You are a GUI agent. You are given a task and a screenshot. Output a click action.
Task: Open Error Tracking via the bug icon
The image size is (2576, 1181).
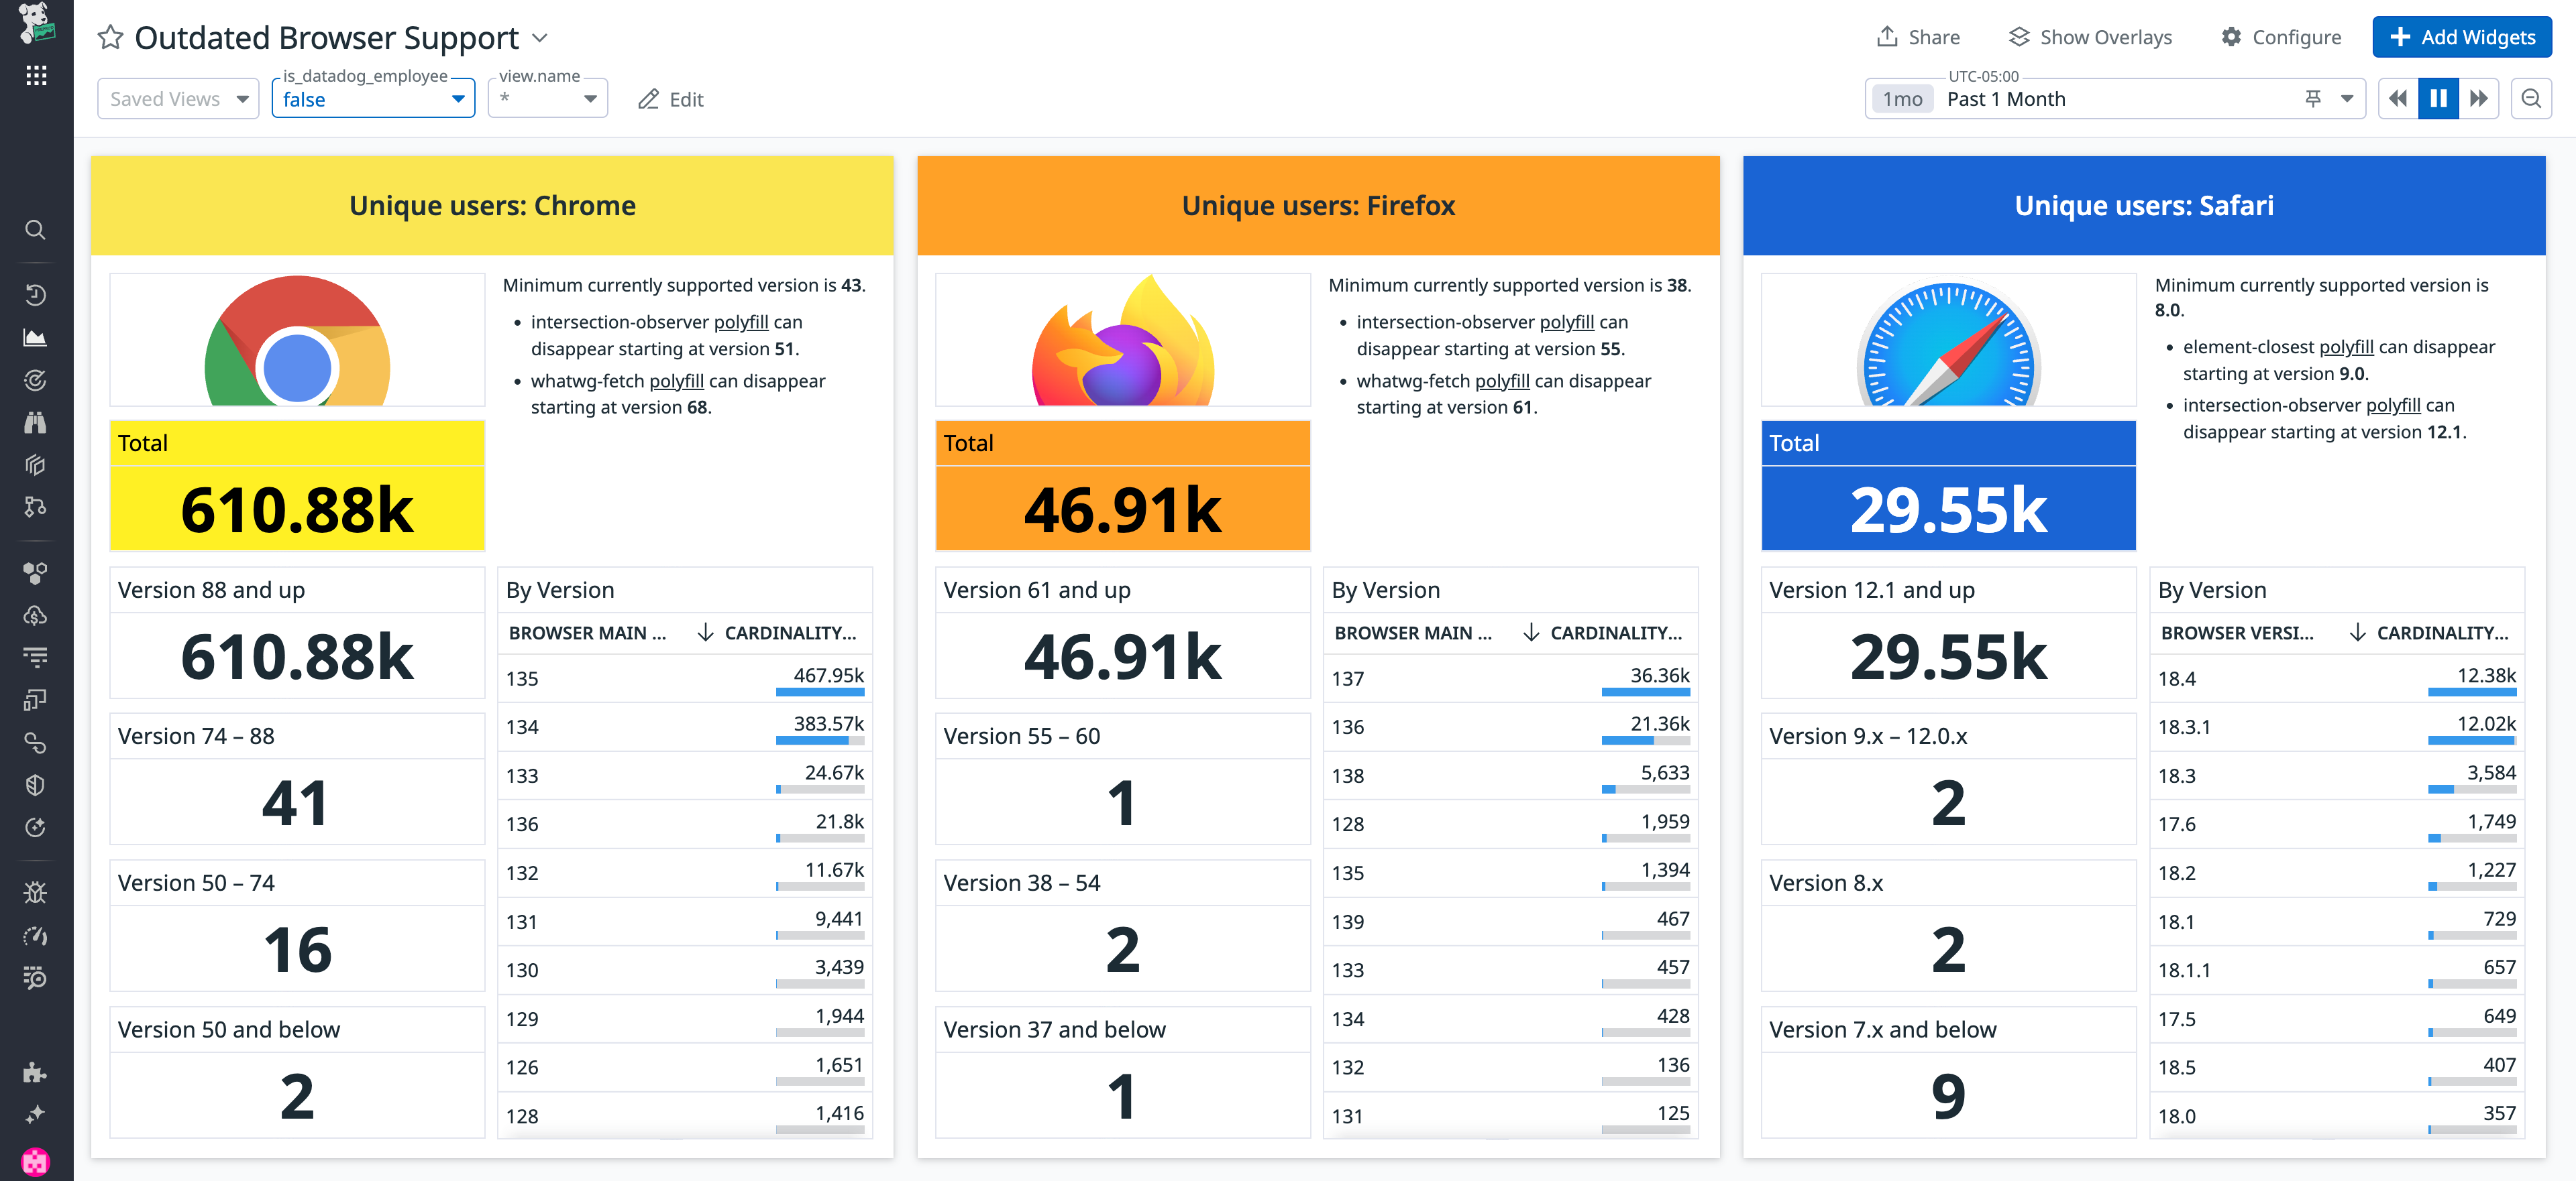[x=35, y=892]
